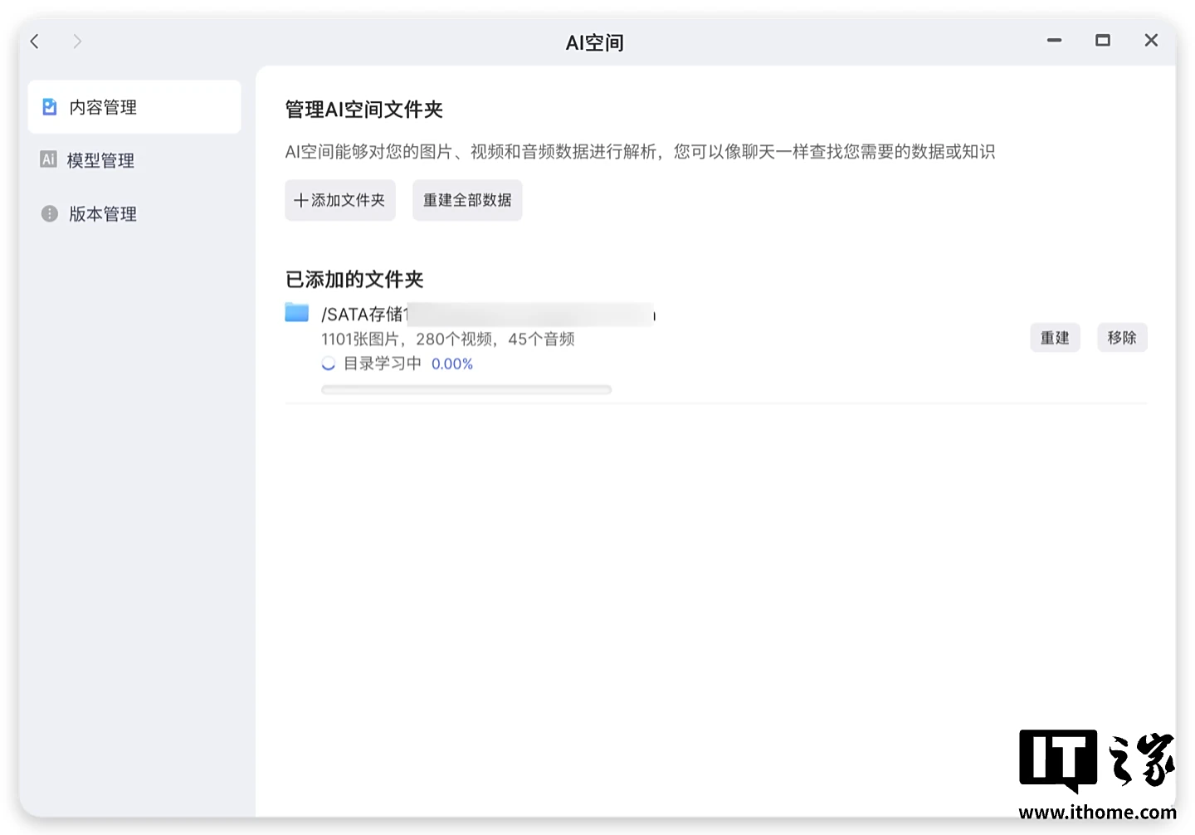Maximize the AI空间 window
This screenshot has width=1195, height=835.
(1102, 41)
